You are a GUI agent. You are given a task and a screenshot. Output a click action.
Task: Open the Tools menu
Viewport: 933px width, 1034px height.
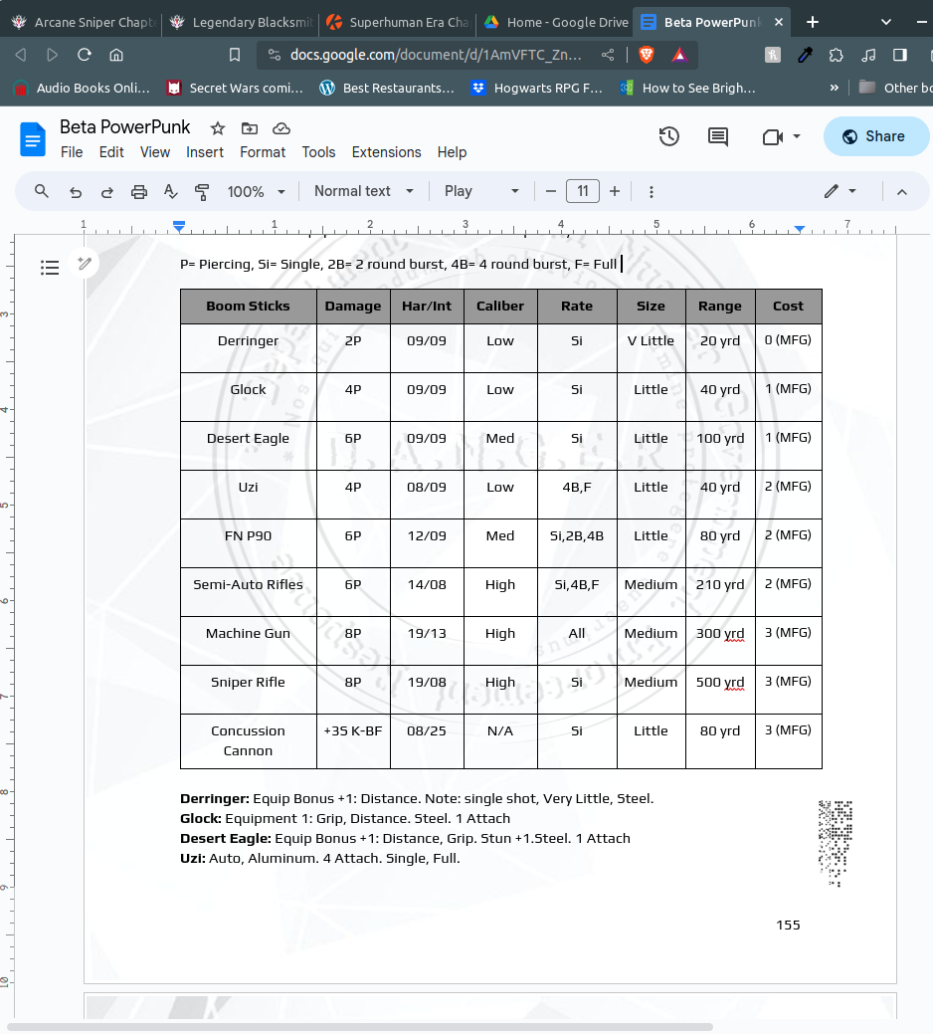click(318, 152)
